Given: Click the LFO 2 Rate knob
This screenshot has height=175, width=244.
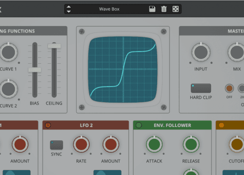Looking at the screenshot, I should click(x=81, y=144).
